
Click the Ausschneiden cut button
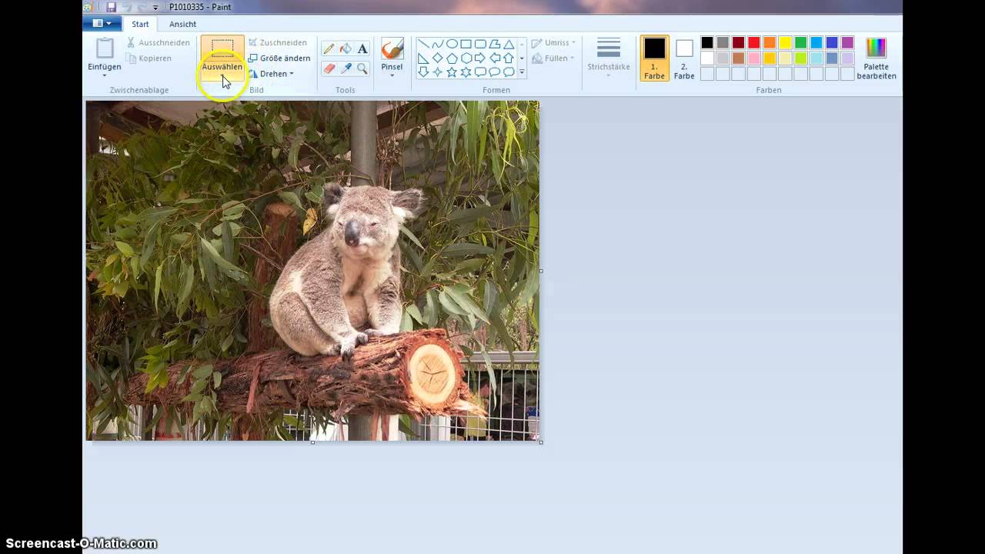pos(158,43)
